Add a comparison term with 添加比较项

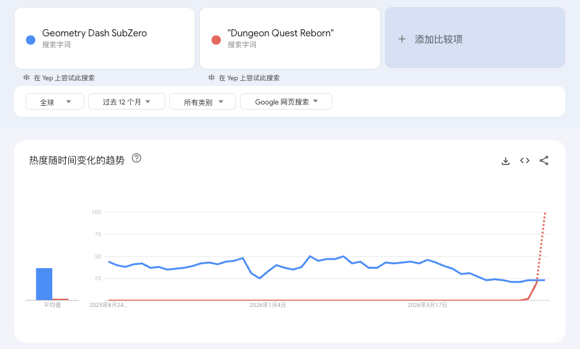(475, 38)
